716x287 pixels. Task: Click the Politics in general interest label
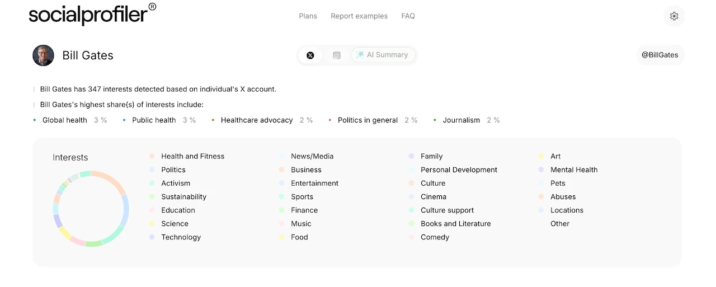(368, 120)
